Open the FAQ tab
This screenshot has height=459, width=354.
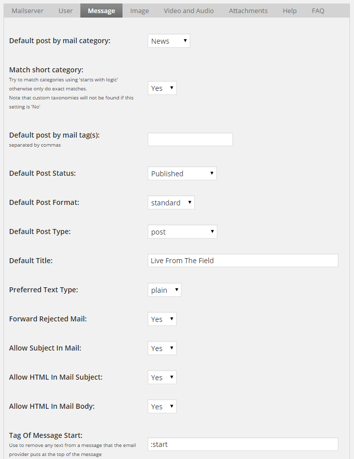(x=318, y=11)
